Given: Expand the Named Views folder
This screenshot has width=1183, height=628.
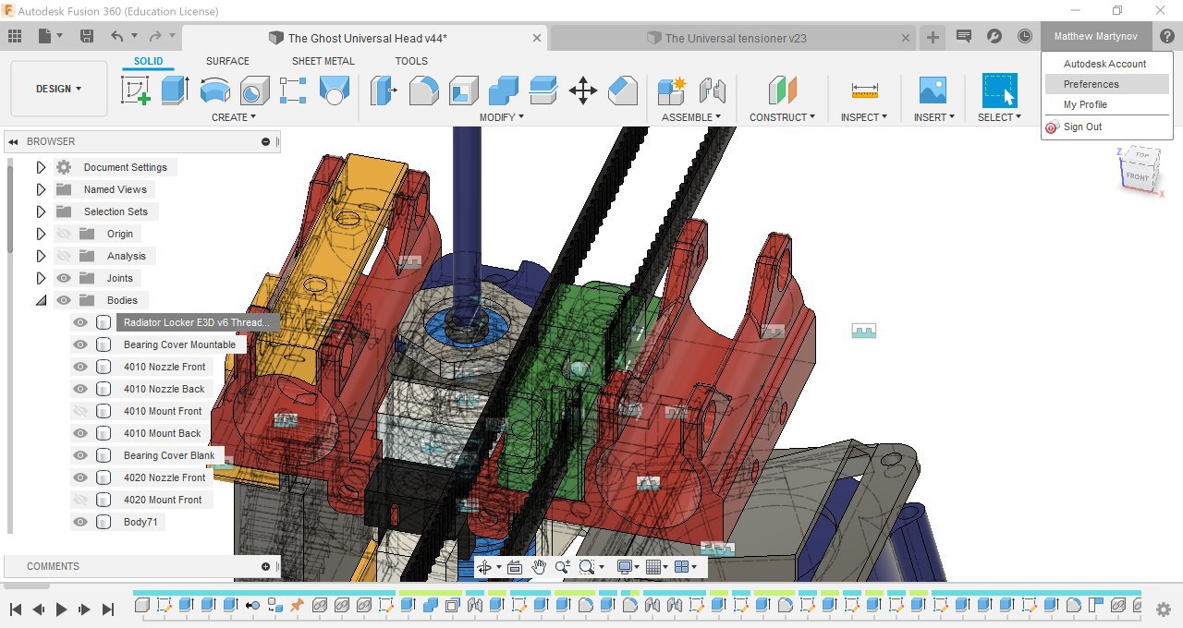Looking at the screenshot, I should coord(41,189).
